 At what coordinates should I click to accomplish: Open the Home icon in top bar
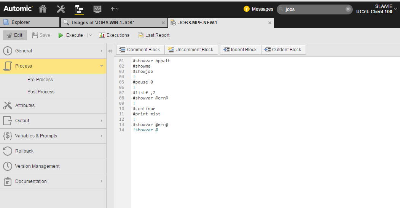[x=43, y=9]
